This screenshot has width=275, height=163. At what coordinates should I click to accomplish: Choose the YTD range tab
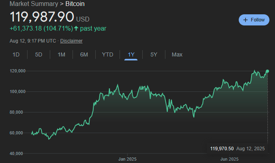(x=108, y=54)
